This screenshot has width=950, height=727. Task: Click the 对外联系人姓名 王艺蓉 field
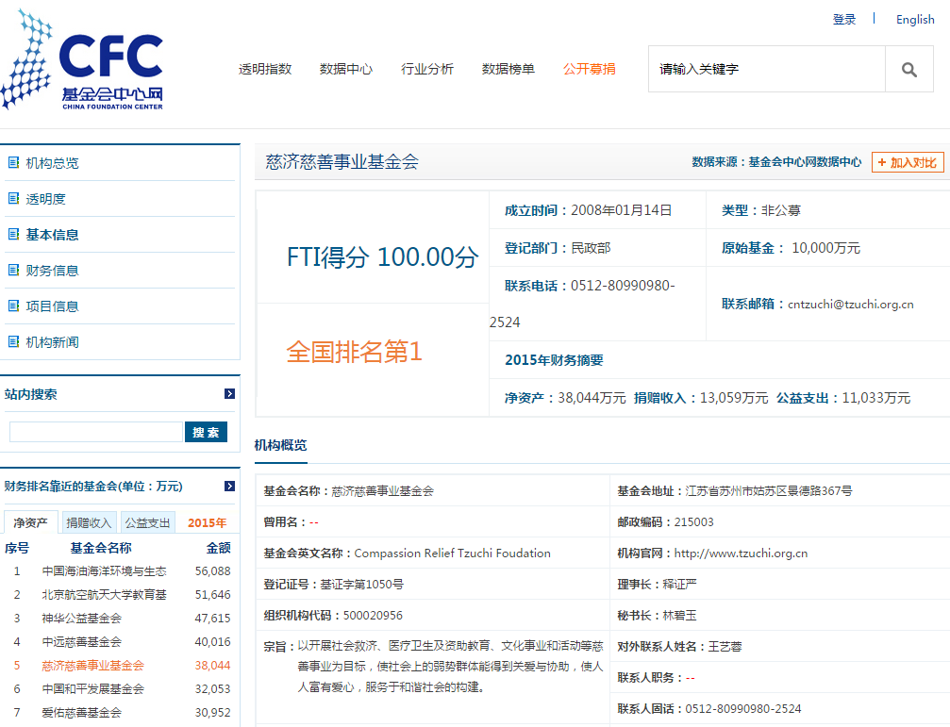point(679,647)
